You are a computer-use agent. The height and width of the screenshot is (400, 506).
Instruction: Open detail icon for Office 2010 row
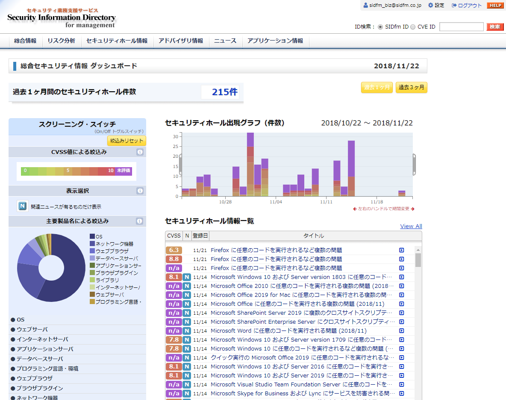[x=401, y=286]
